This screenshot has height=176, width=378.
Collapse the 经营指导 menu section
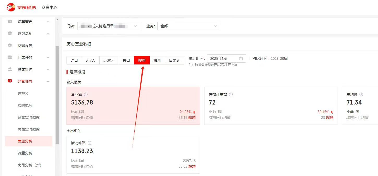(48, 81)
